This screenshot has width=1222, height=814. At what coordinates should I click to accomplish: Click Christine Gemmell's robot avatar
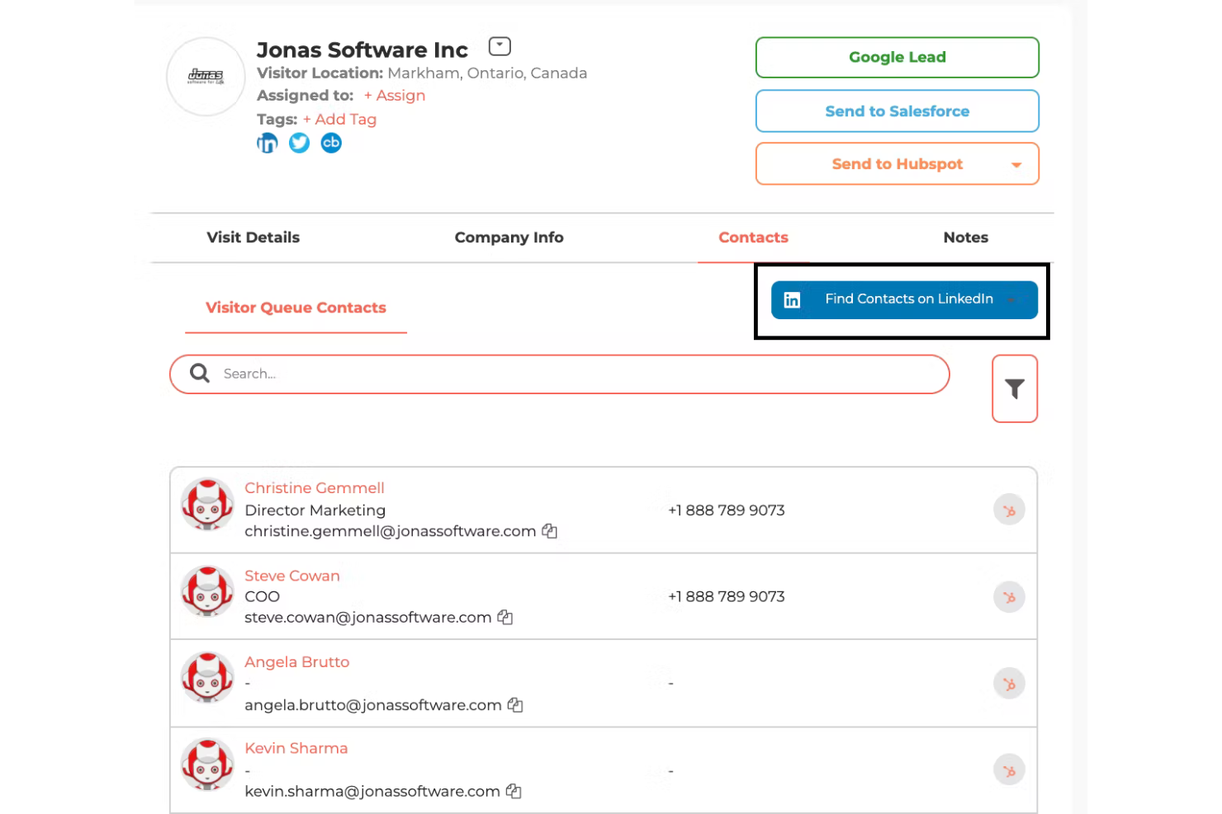tap(207, 505)
